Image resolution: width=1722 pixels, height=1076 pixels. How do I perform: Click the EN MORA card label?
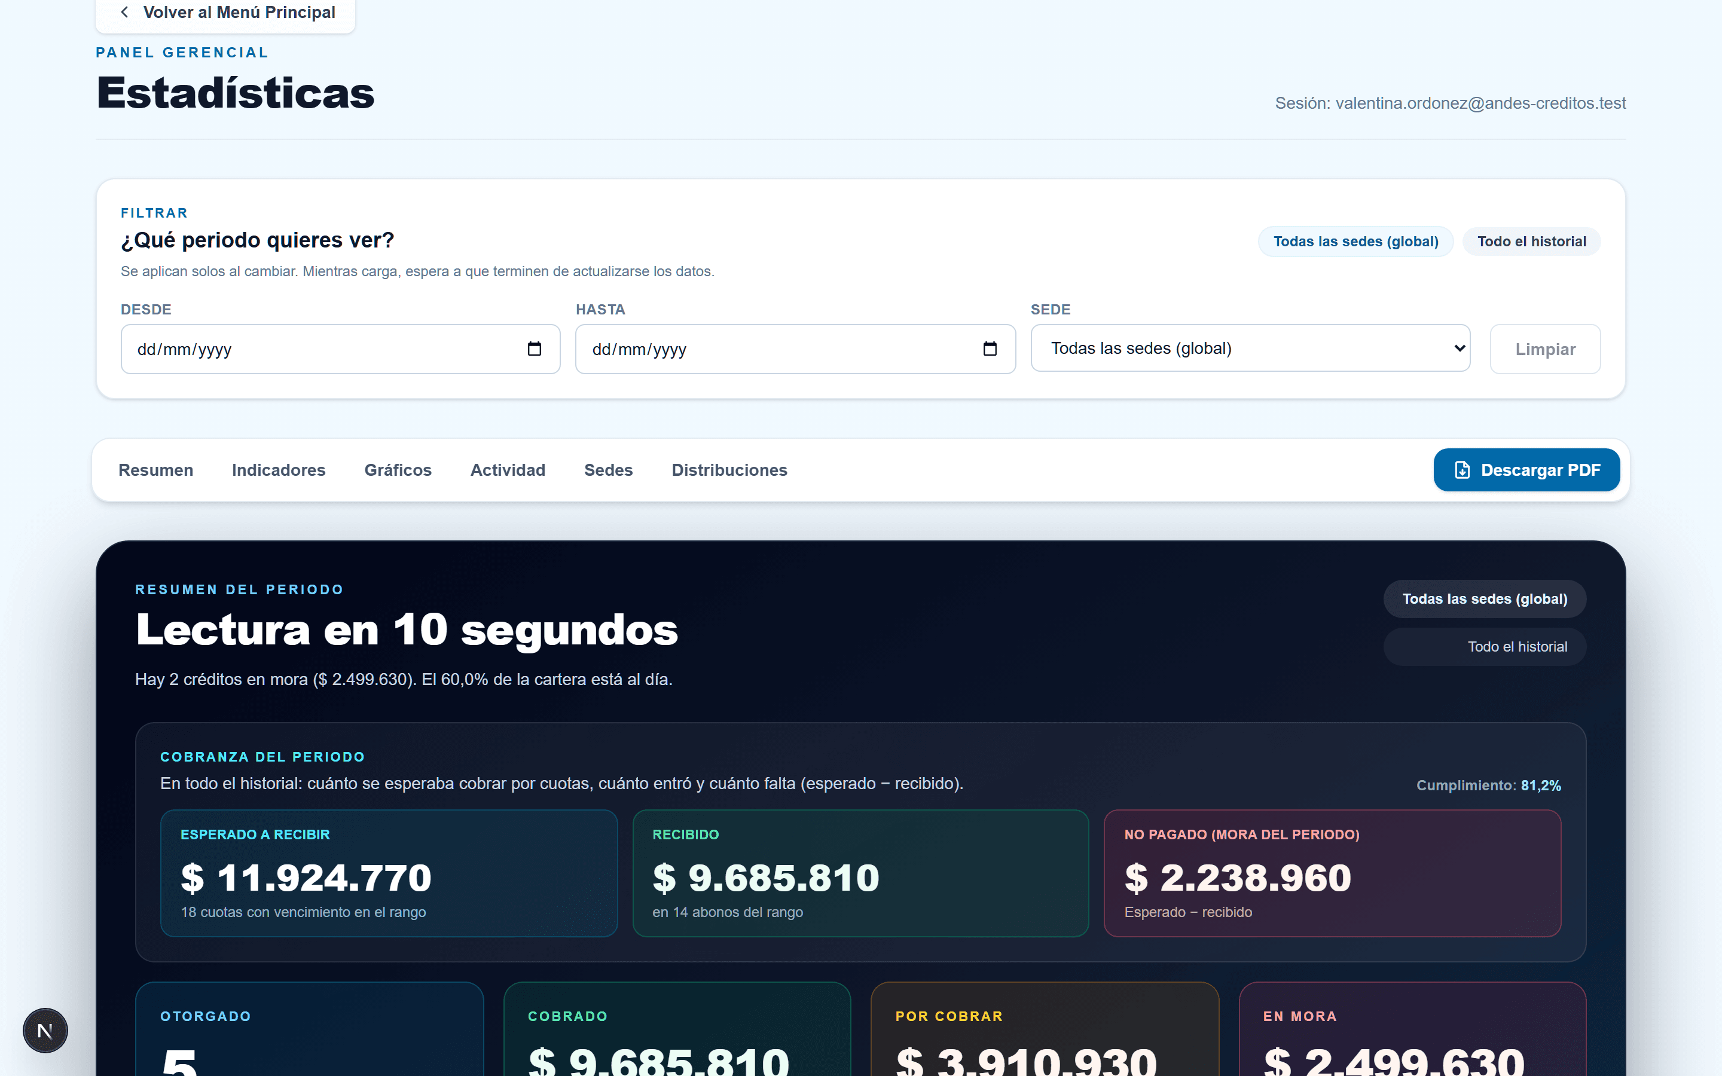click(x=1300, y=1016)
